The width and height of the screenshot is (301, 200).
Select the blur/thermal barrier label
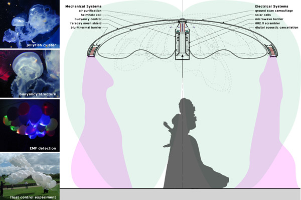[x=86, y=28]
